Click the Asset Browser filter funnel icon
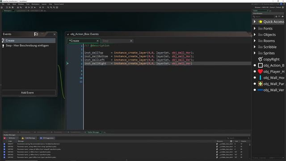The height and width of the screenshot is (161, 286). 279,17
